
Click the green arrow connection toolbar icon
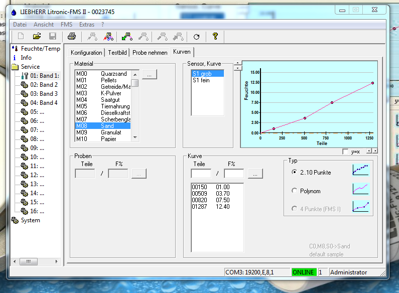pos(127,37)
